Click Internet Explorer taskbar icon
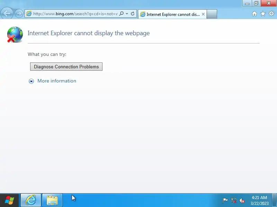 click(x=31, y=200)
